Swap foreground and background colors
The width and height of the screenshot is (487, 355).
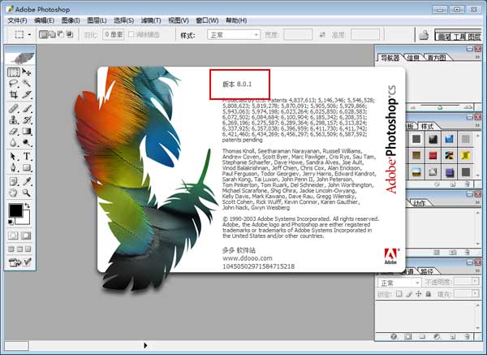[x=27, y=206]
